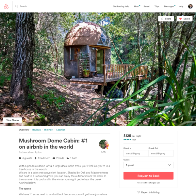Open Messages in the top navigation

click(x=169, y=7)
